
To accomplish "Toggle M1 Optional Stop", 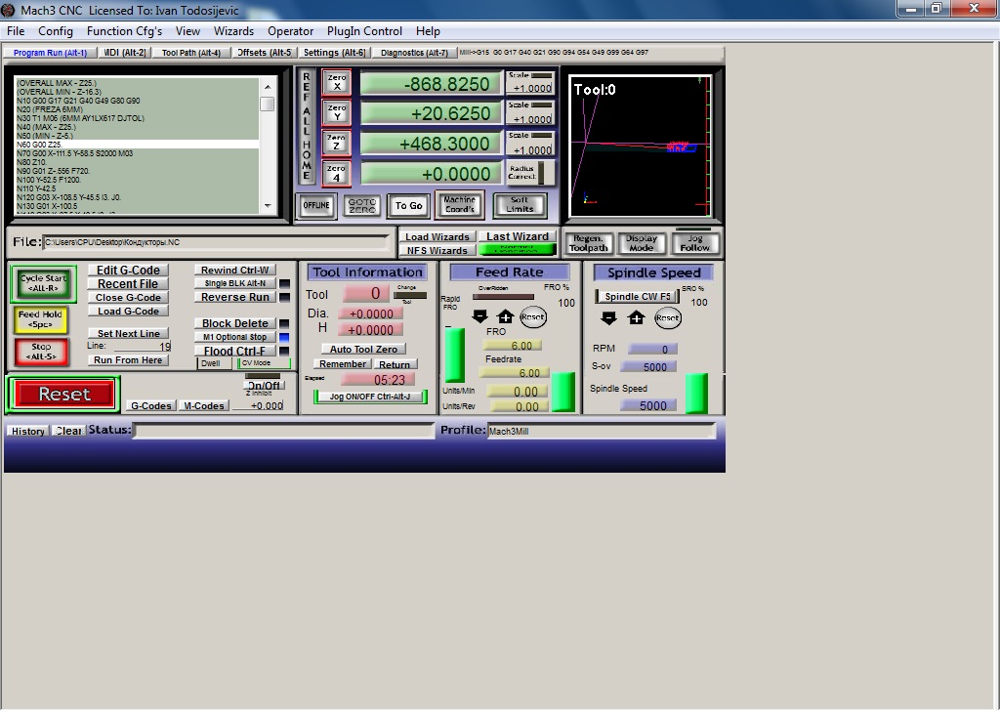I will [x=234, y=337].
